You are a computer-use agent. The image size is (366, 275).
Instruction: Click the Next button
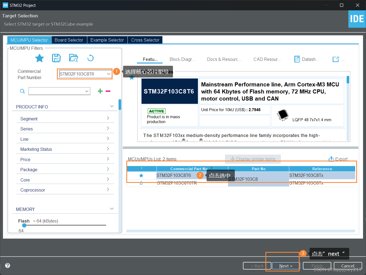(286, 266)
